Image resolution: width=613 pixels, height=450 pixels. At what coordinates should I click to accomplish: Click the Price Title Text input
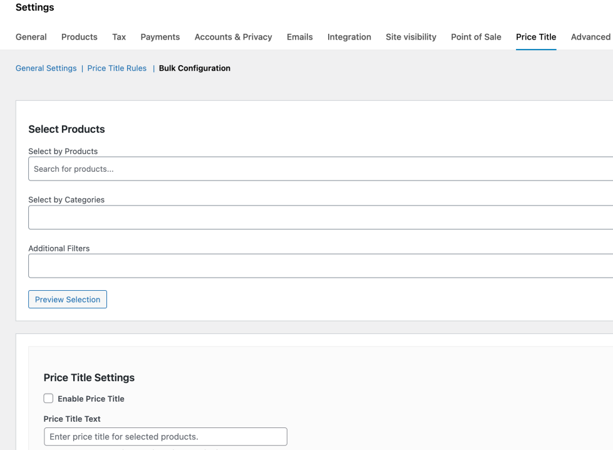pyautogui.click(x=165, y=436)
